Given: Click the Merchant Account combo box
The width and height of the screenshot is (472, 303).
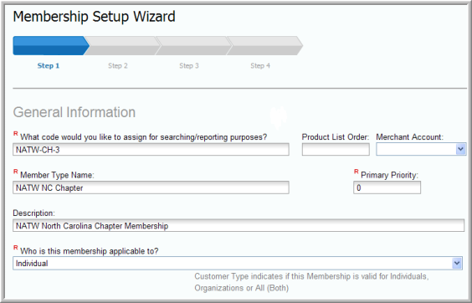Looking at the screenshot, I should 421,149.
